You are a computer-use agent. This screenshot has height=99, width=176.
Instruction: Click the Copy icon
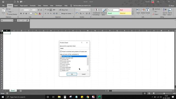point(7,12)
